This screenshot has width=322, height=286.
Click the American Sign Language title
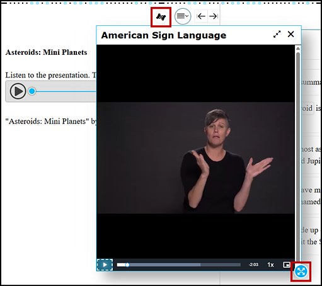point(164,35)
